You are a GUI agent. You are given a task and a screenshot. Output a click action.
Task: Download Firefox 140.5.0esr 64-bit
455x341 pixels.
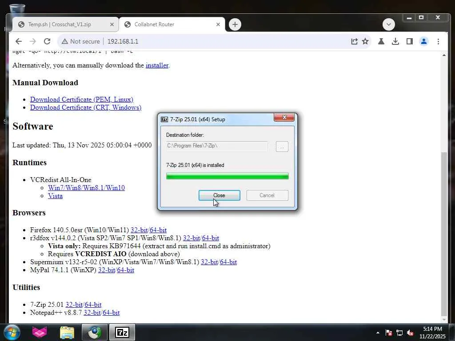(158, 230)
